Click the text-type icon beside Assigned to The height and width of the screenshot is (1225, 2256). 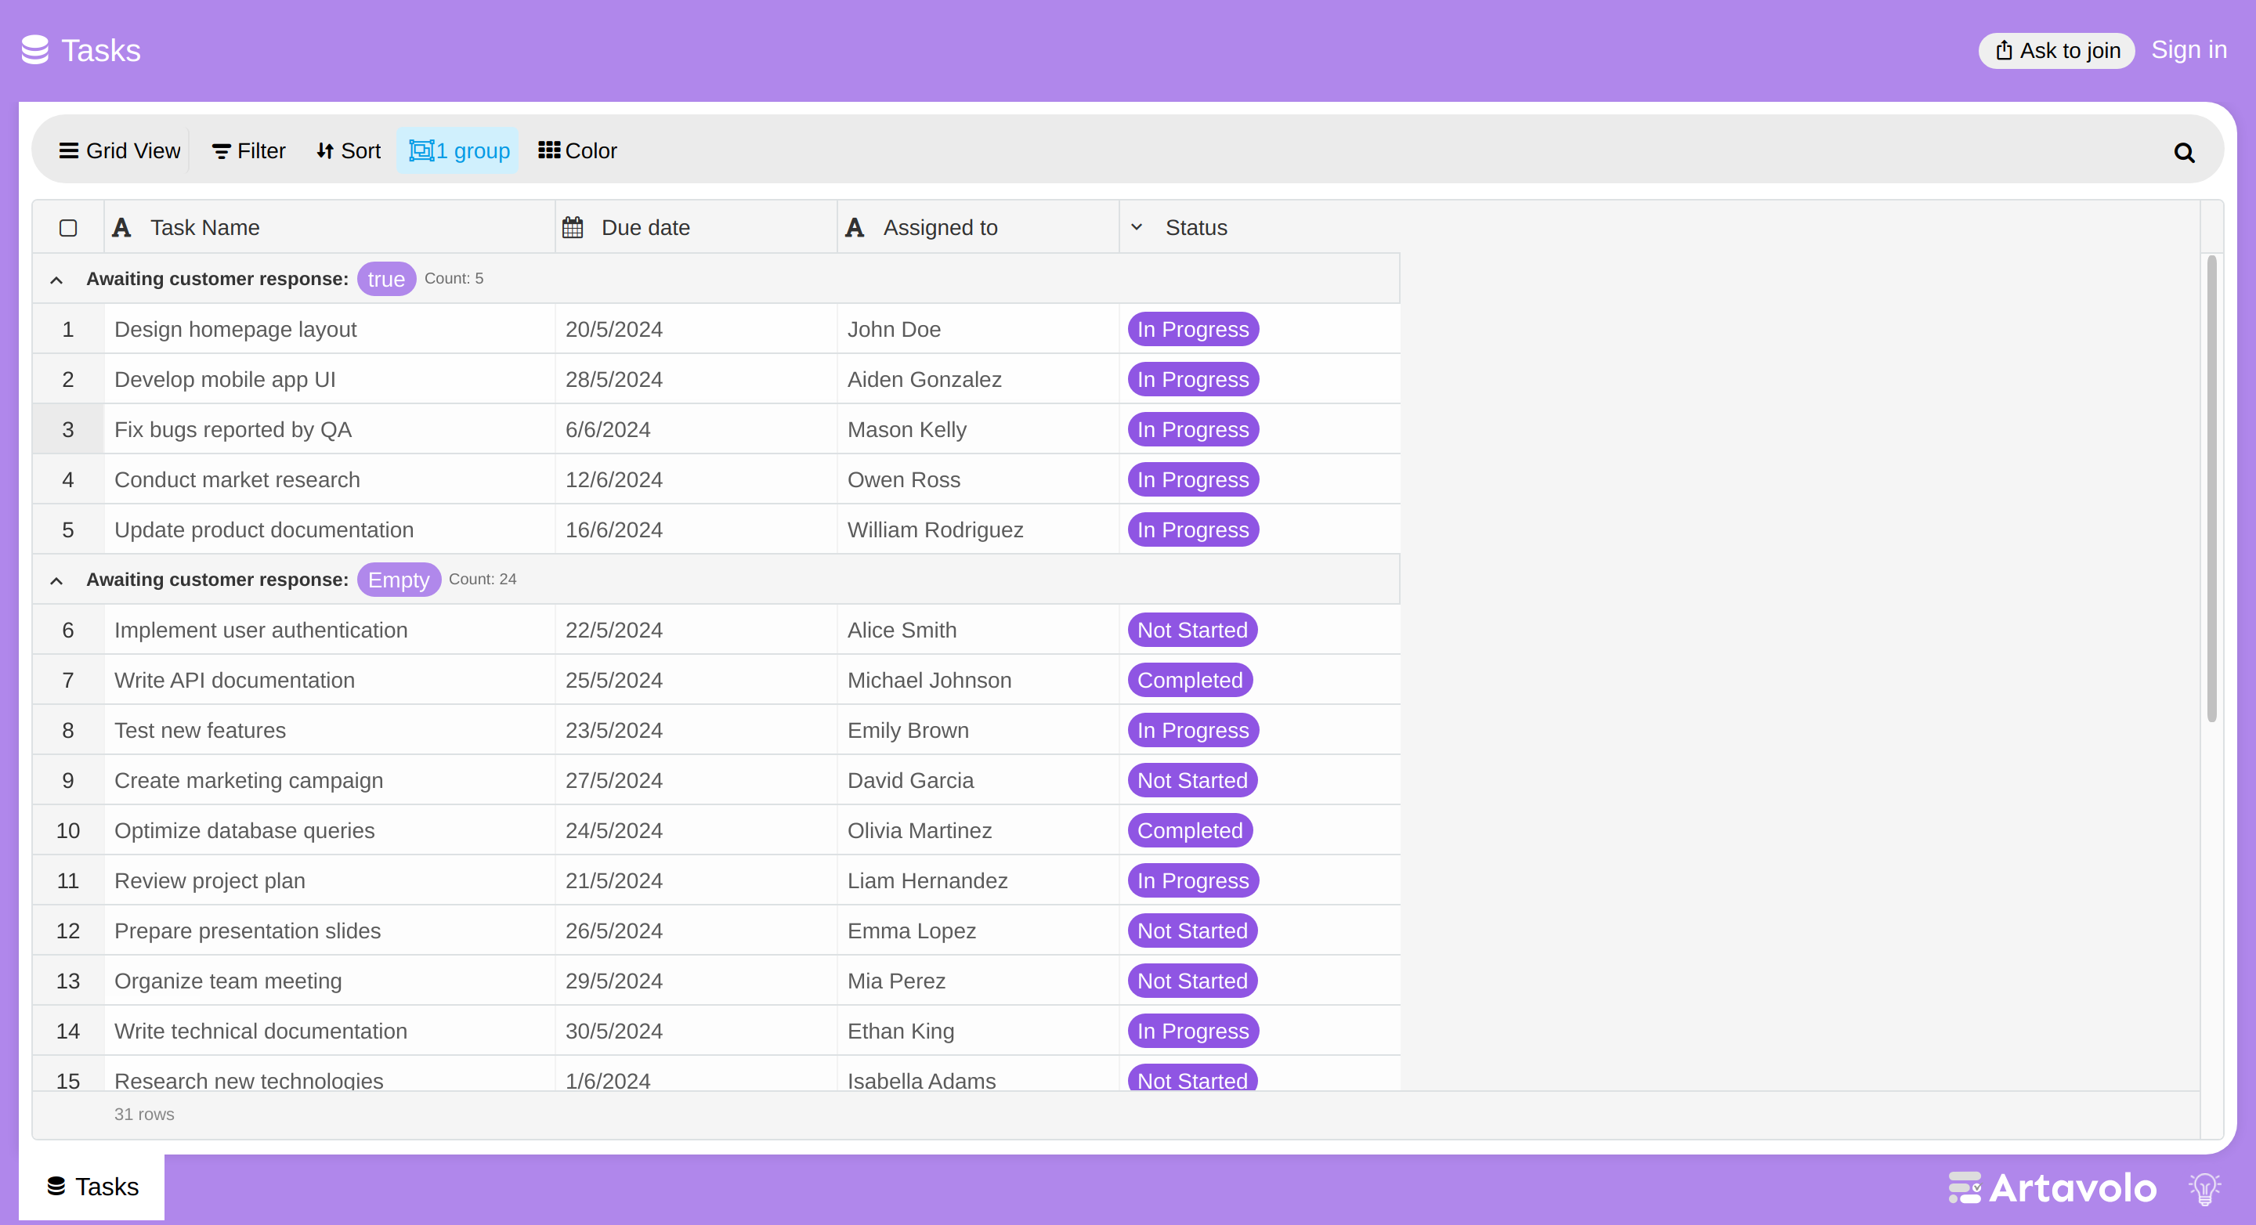tap(855, 228)
